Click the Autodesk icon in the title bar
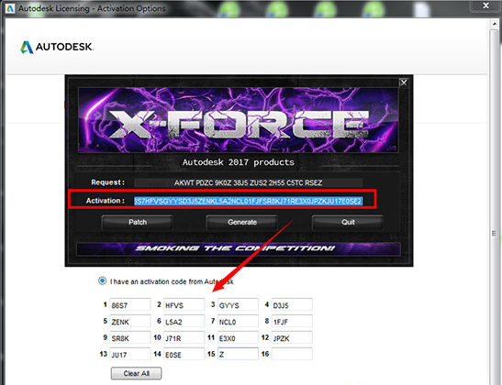 [x=10, y=8]
